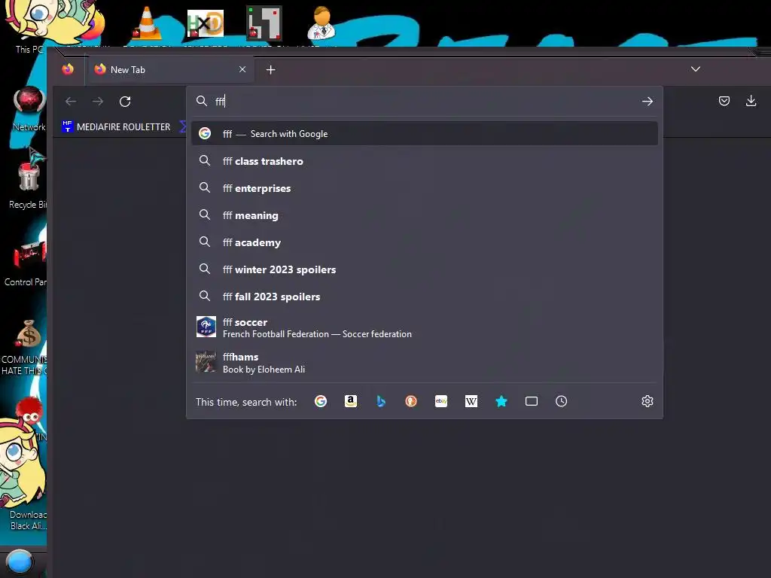Click fffhams book cover thumbnail
The width and height of the screenshot is (771, 578).
tap(206, 361)
